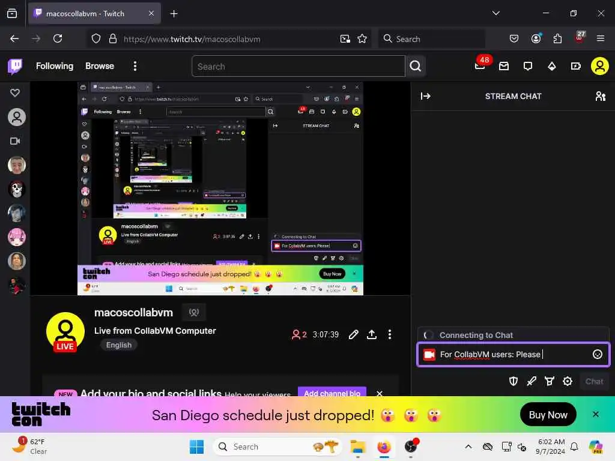Select the English language tag
The width and height of the screenshot is (615, 461).
point(119,345)
